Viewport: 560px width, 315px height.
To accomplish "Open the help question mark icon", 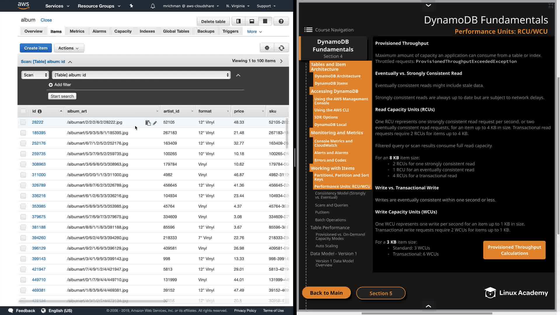I will coord(281,21).
